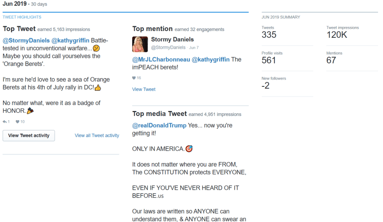This screenshot has width=383, height=222.
Task: Click the View Tweet activity button
Action: [29, 136]
